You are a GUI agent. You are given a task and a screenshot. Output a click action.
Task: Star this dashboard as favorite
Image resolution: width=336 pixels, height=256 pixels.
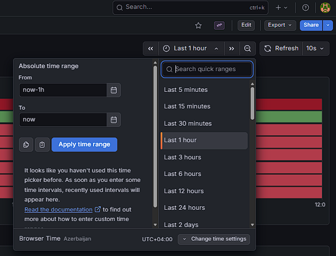tap(198, 25)
